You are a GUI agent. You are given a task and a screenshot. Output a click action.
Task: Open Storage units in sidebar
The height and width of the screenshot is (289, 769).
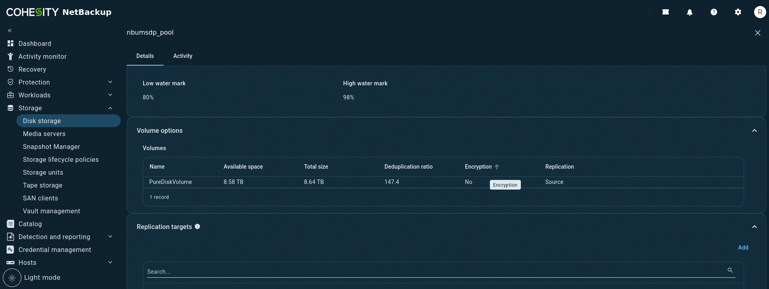click(43, 172)
